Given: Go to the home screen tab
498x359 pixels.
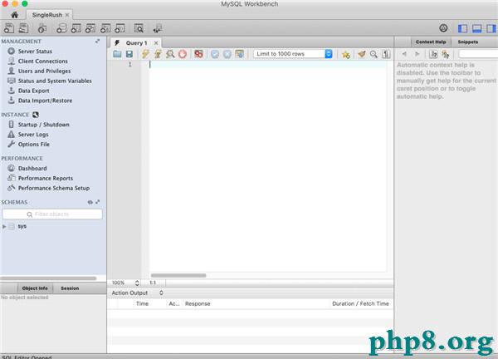Looking at the screenshot, I should pyautogui.click(x=15, y=15).
